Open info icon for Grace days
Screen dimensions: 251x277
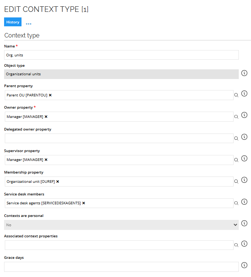(x=244, y=265)
